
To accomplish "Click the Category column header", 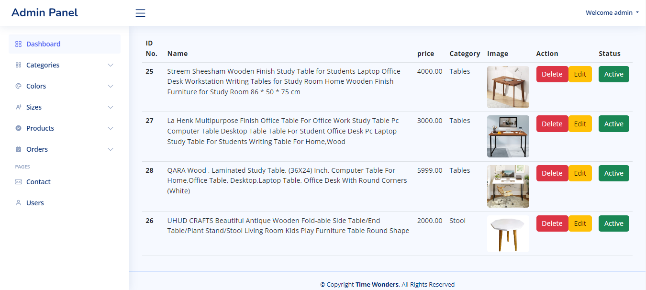I will coord(465,54).
